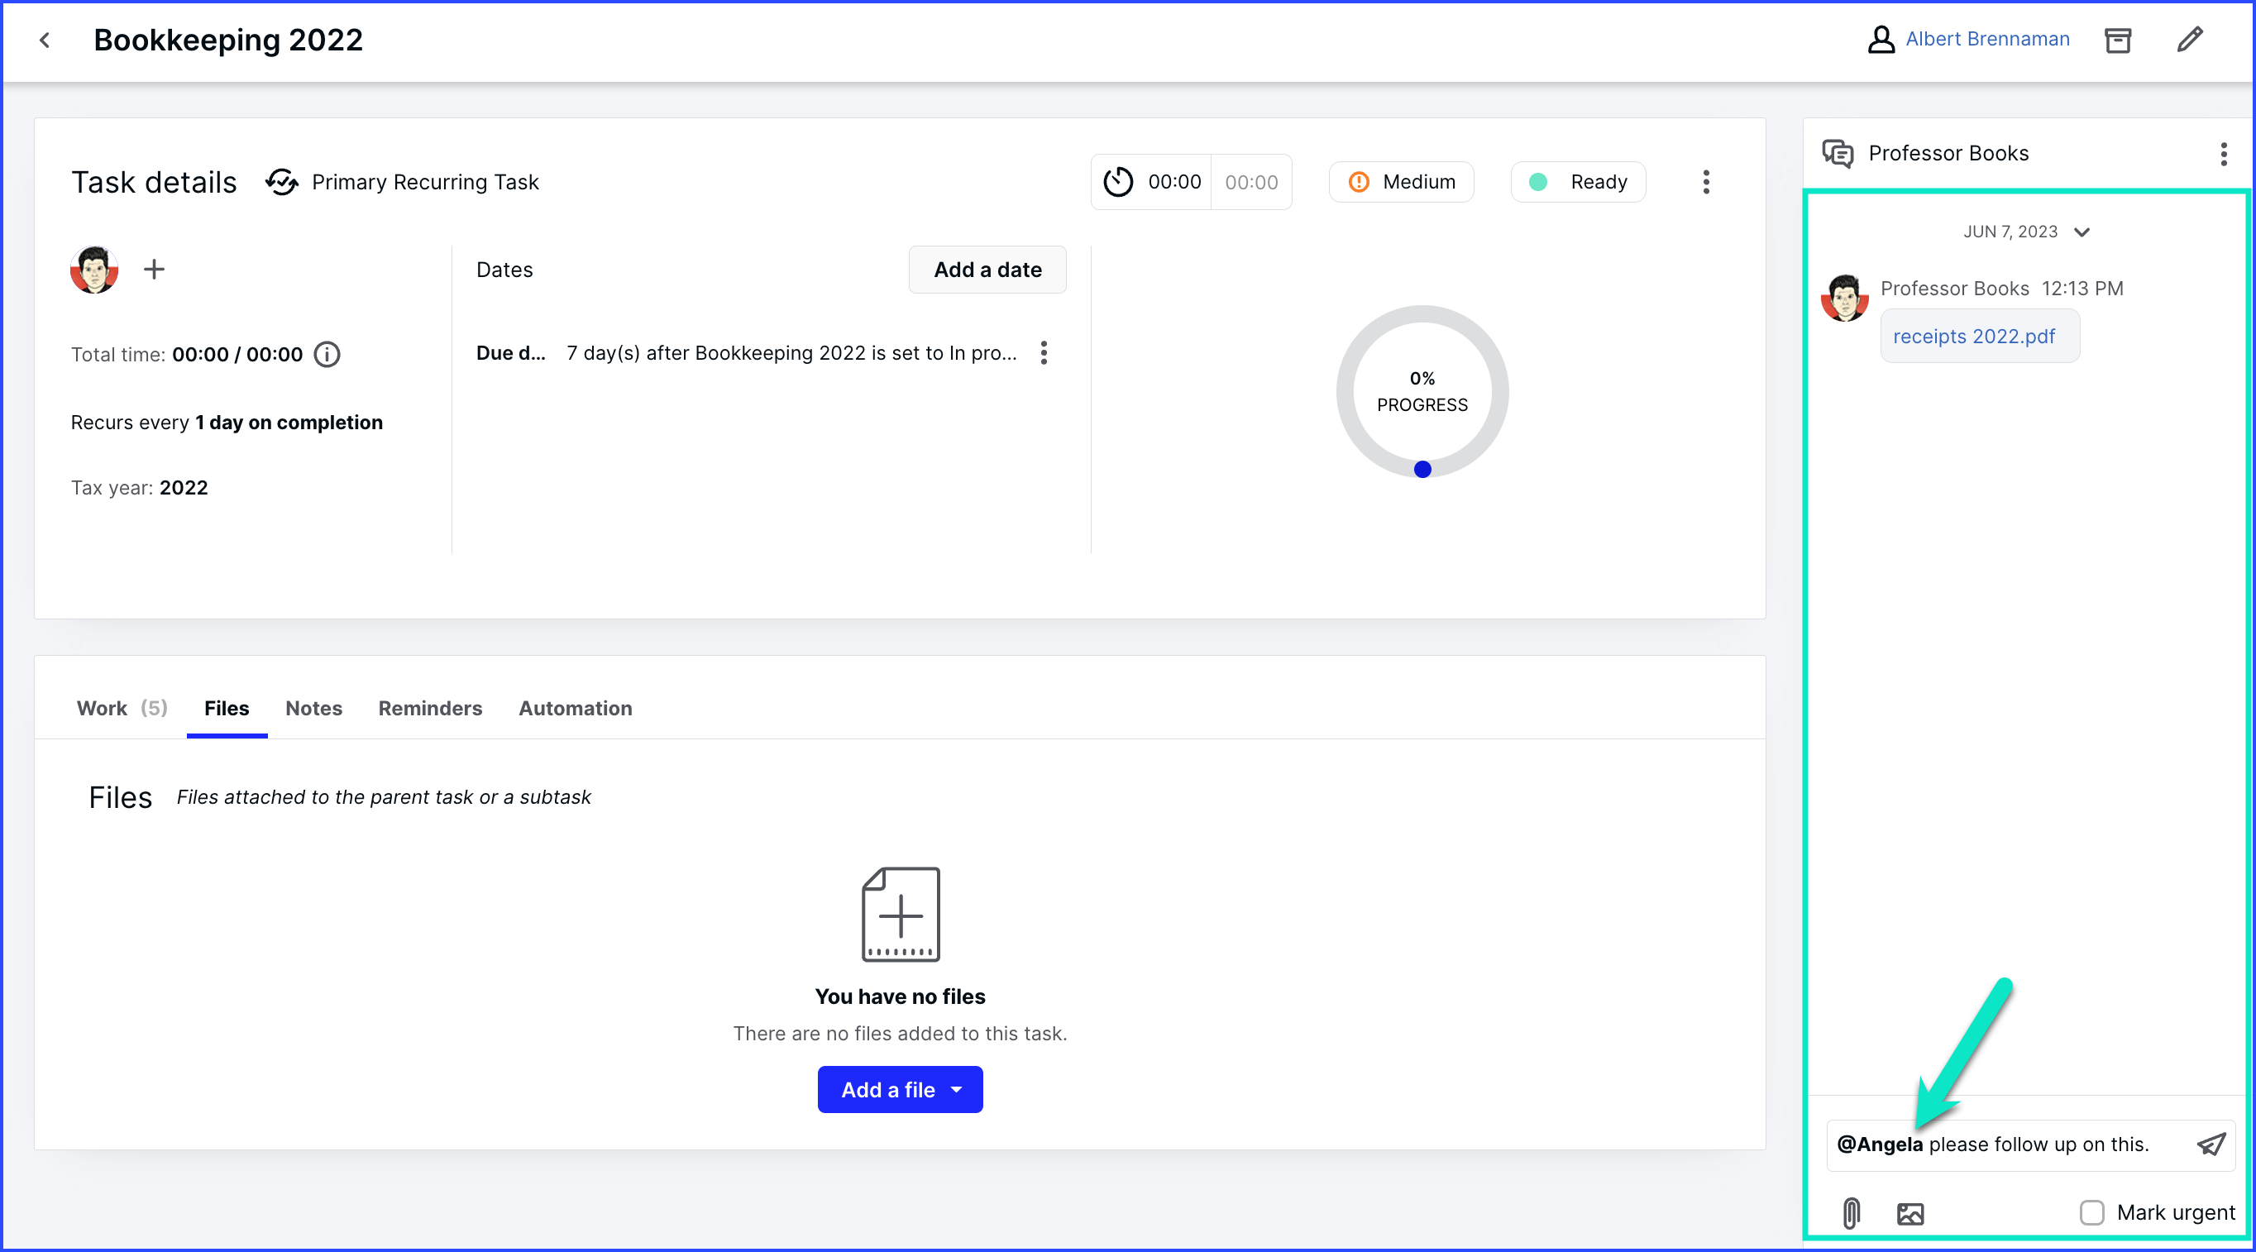
Task: Switch to the Automation tab
Action: (576, 709)
